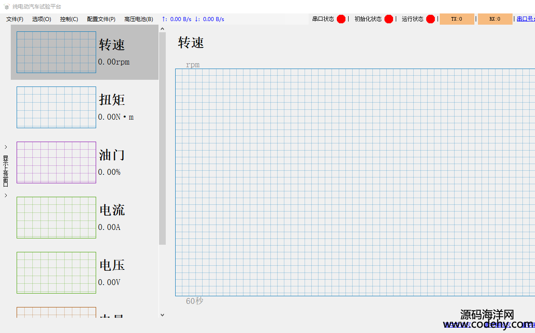Click the 0.00A current value
This screenshot has width=535, height=333.
(x=109, y=227)
